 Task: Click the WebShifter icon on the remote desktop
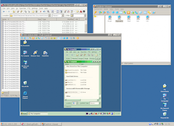[45, 53]
